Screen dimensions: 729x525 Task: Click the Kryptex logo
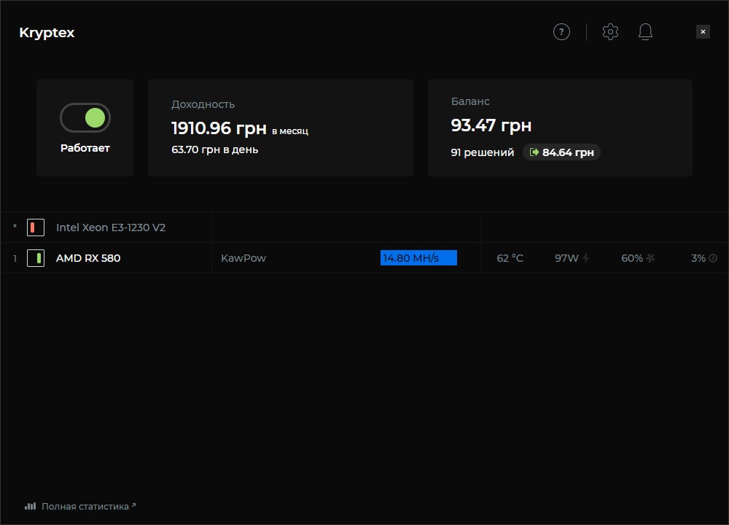(x=47, y=33)
